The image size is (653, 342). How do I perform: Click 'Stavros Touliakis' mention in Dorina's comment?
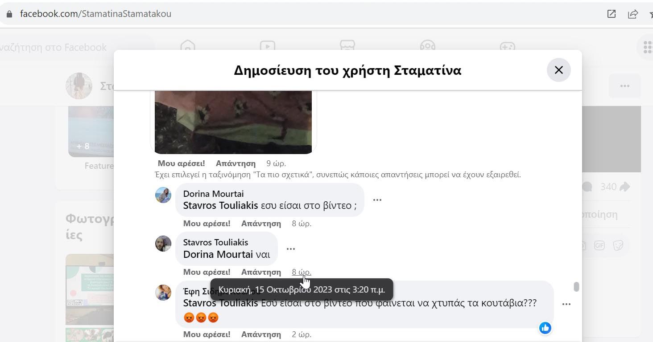click(x=221, y=206)
